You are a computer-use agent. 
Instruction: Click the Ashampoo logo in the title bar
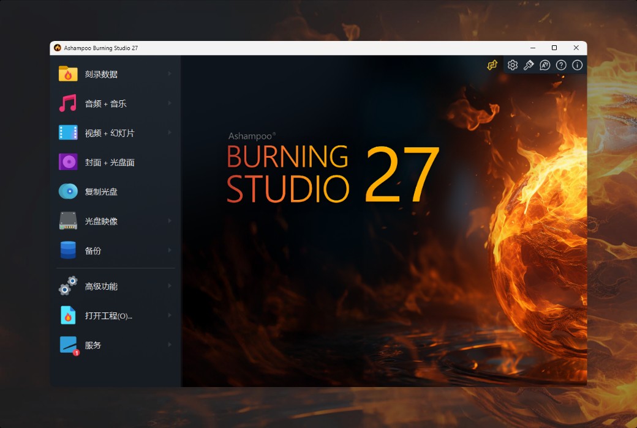tap(57, 47)
